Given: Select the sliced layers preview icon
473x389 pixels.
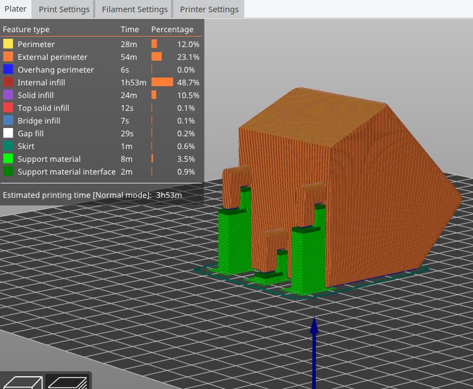Looking at the screenshot, I should pos(68,382).
